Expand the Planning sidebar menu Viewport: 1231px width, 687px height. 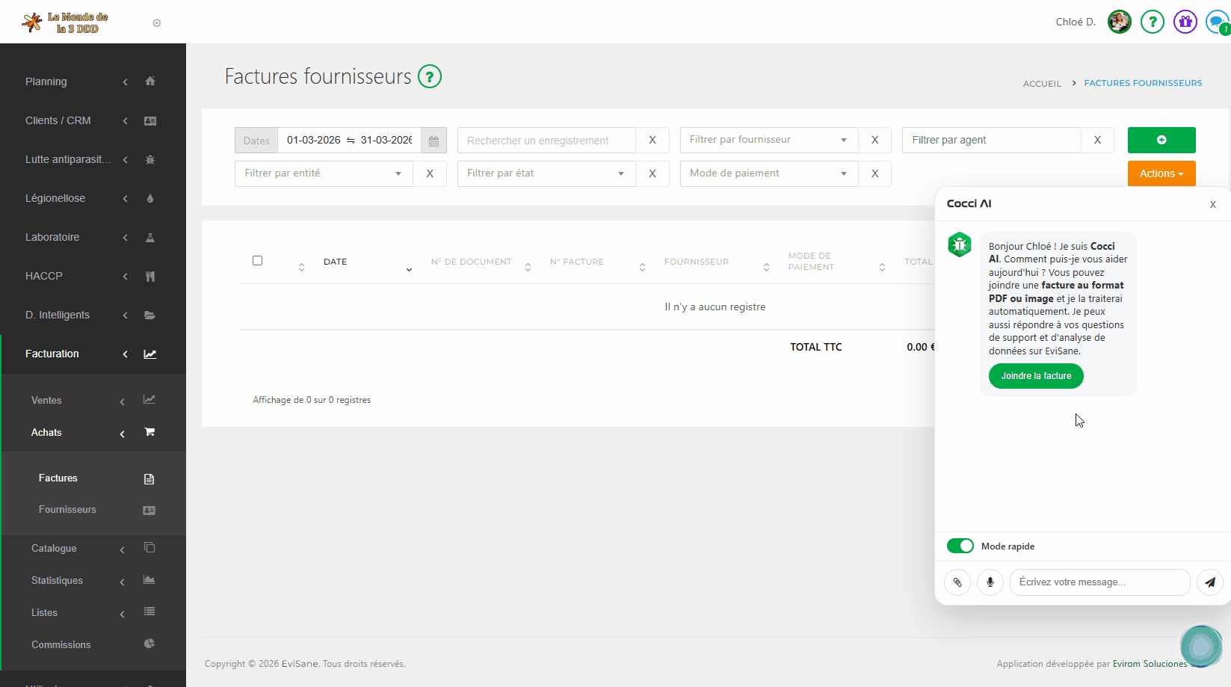pyautogui.click(x=46, y=81)
